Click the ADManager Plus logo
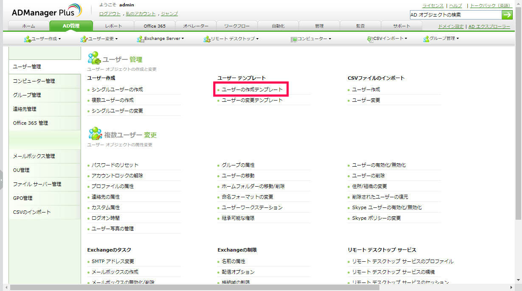Viewport: 522px width, 291px height. tap(47, 11)
